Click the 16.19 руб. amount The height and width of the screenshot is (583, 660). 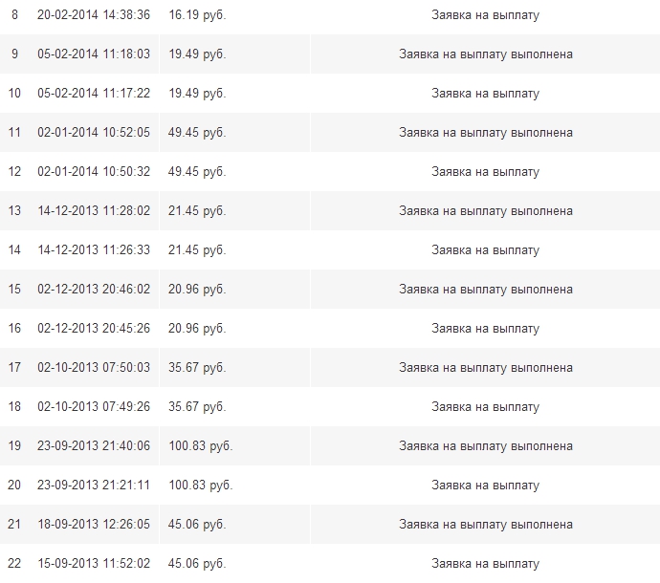pos(196,15)
